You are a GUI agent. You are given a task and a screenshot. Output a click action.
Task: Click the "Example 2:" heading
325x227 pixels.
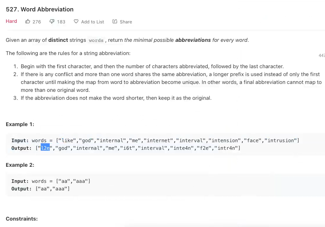(20, 165)
